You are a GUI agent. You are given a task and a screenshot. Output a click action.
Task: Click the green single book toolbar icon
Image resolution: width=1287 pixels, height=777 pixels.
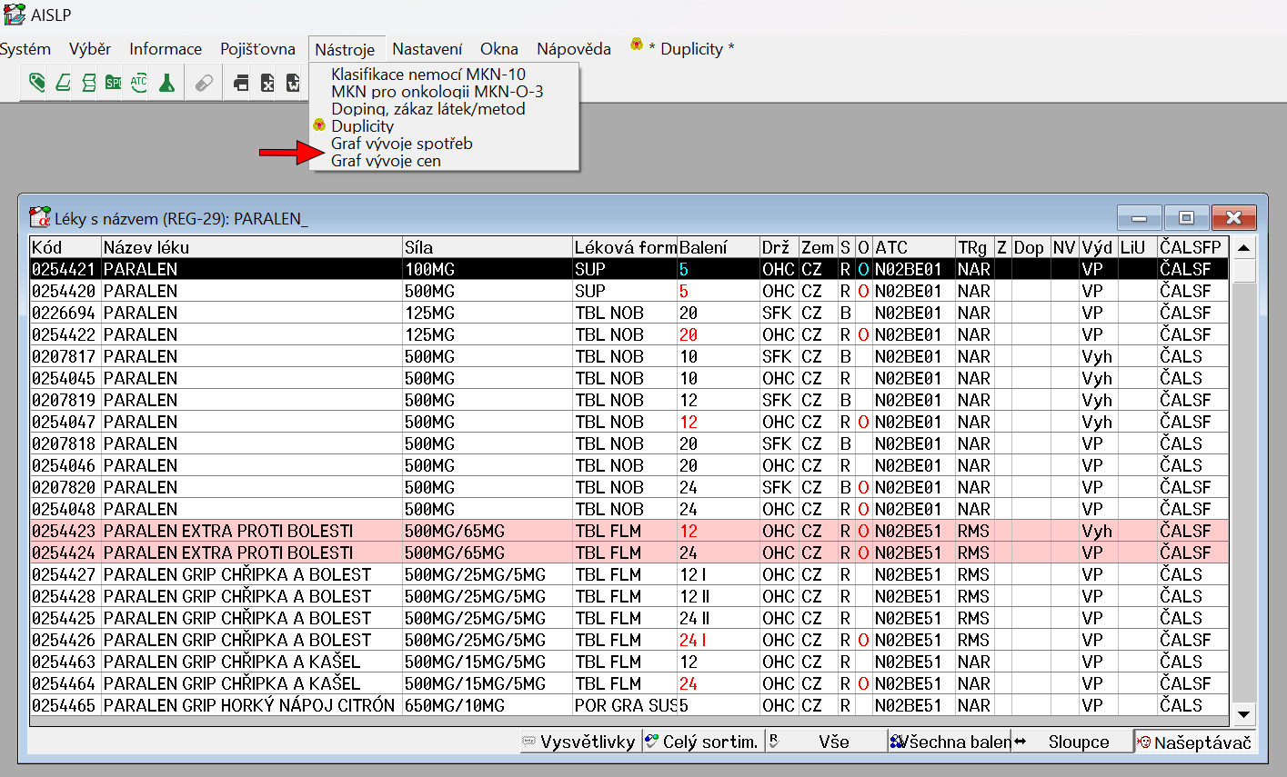point(63,83)
